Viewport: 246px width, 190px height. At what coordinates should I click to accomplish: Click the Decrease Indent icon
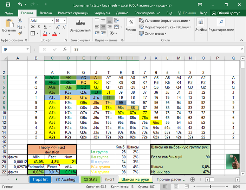pyautogui.click(x=97, y=33)
